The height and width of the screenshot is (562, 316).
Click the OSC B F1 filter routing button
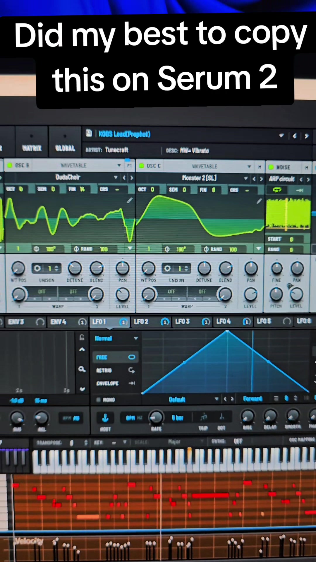[x=129, y=166]
